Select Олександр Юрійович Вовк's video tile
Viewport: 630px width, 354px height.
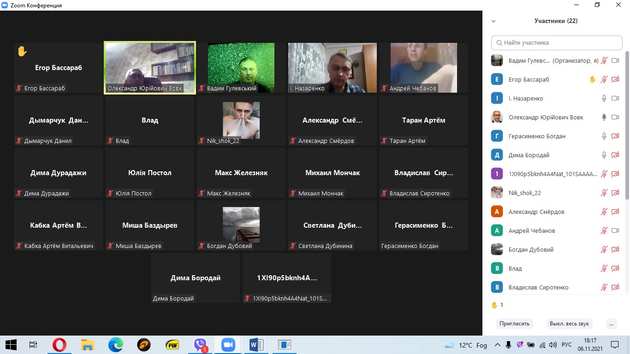pyautogui.click(x=150, y=68)
